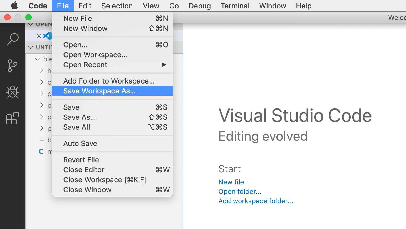Open the Window menu
406x229 pixels.
pyautogui.click(x=273, y=6)
